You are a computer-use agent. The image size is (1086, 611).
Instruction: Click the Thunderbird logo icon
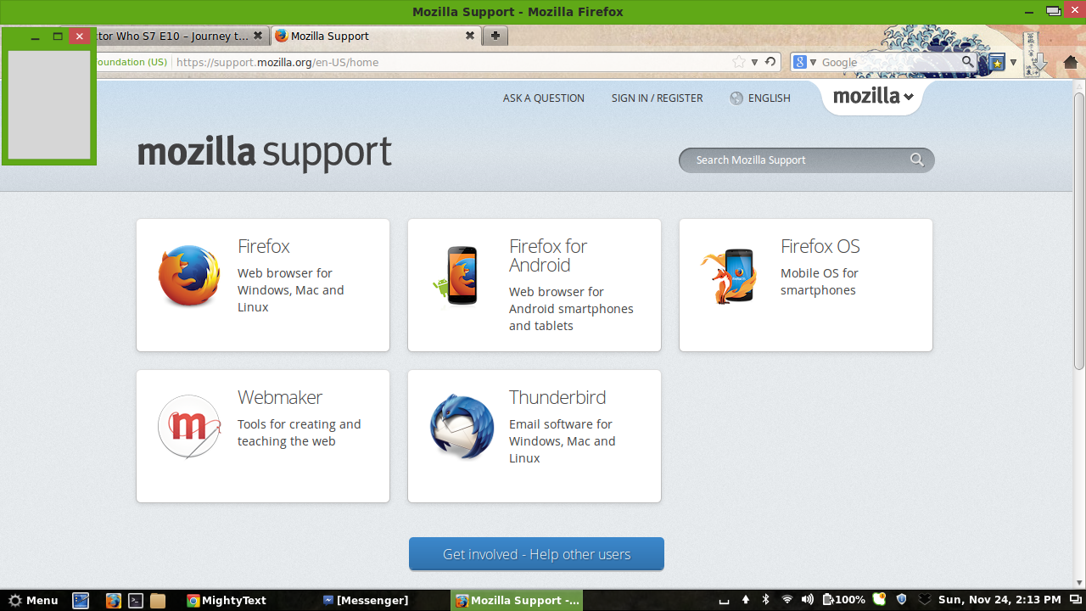[x=462, y=427]
